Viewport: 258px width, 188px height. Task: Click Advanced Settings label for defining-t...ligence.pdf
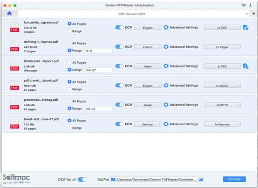184,47
